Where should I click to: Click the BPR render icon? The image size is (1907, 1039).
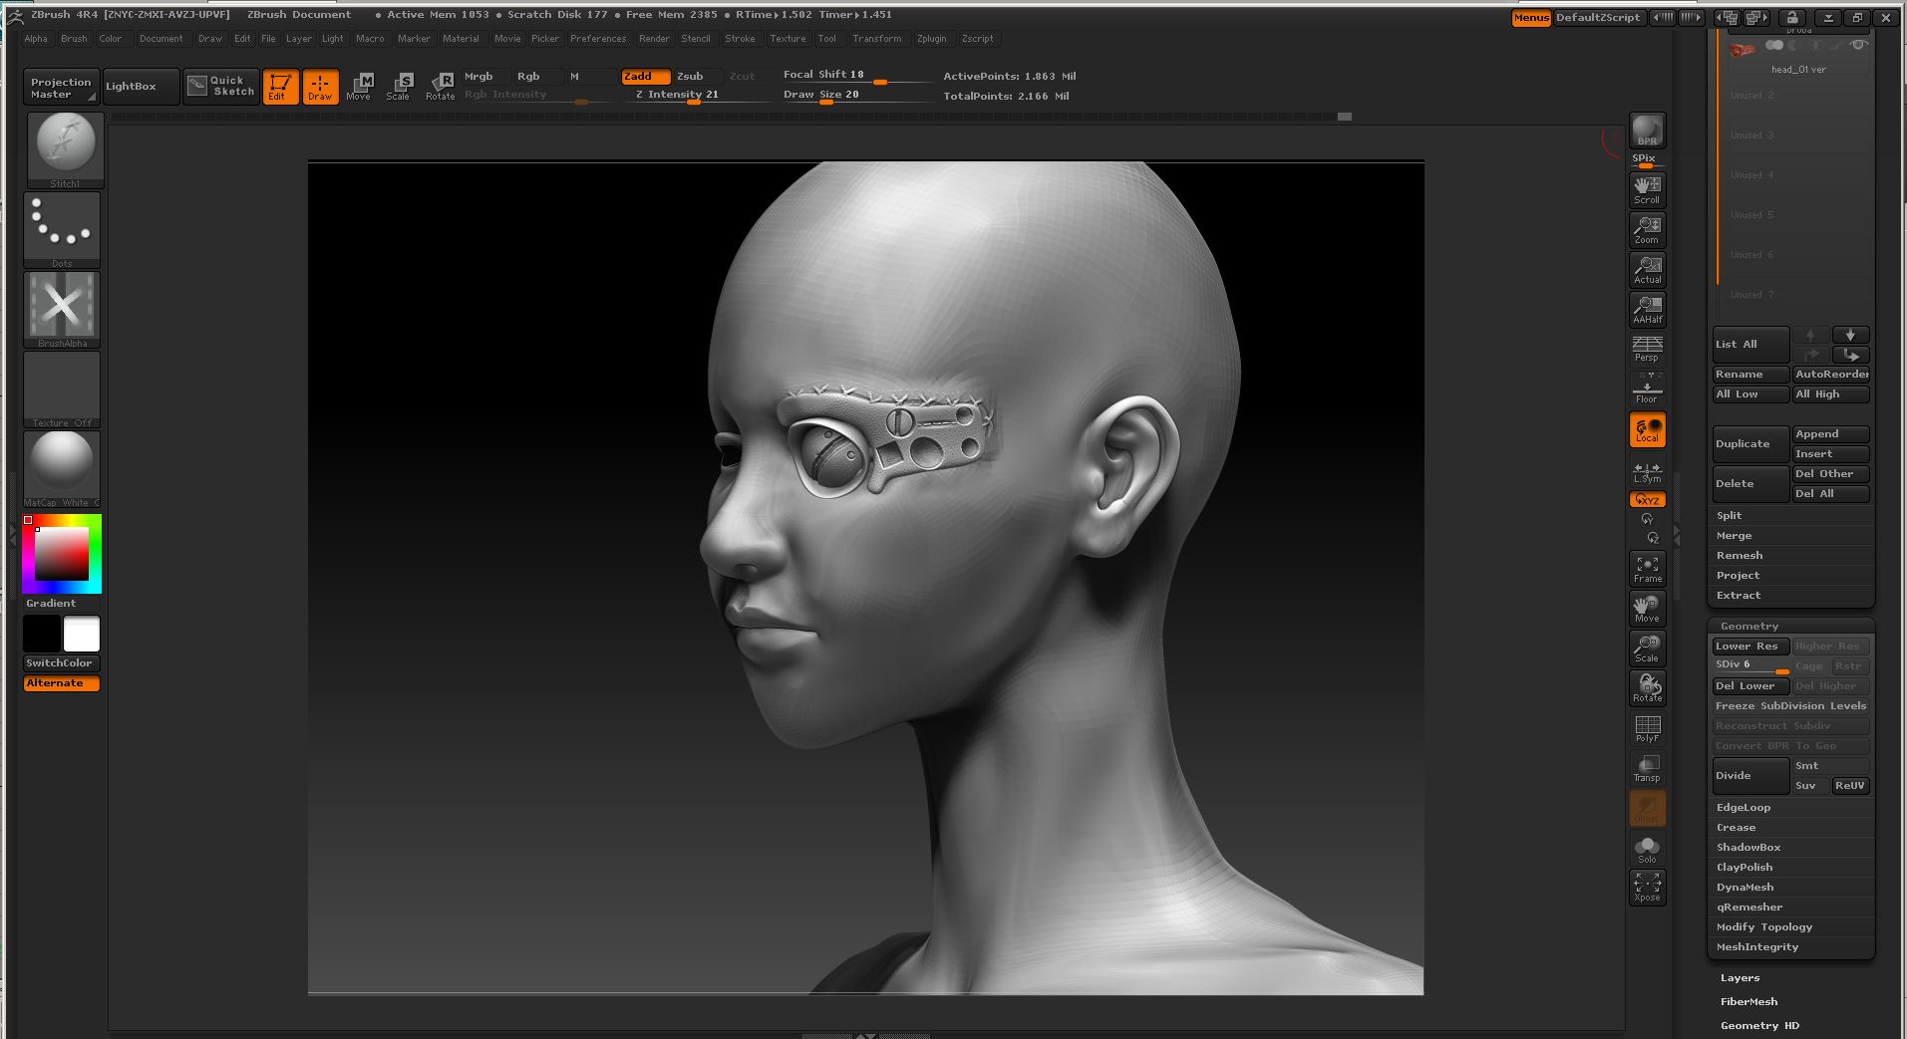click(x=1647, y=130)
